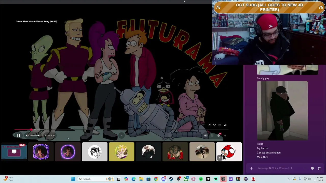Screen dimensions: 326x183
Task: Expand the chevron-up button in video controls
Action: tap(121, 135)
